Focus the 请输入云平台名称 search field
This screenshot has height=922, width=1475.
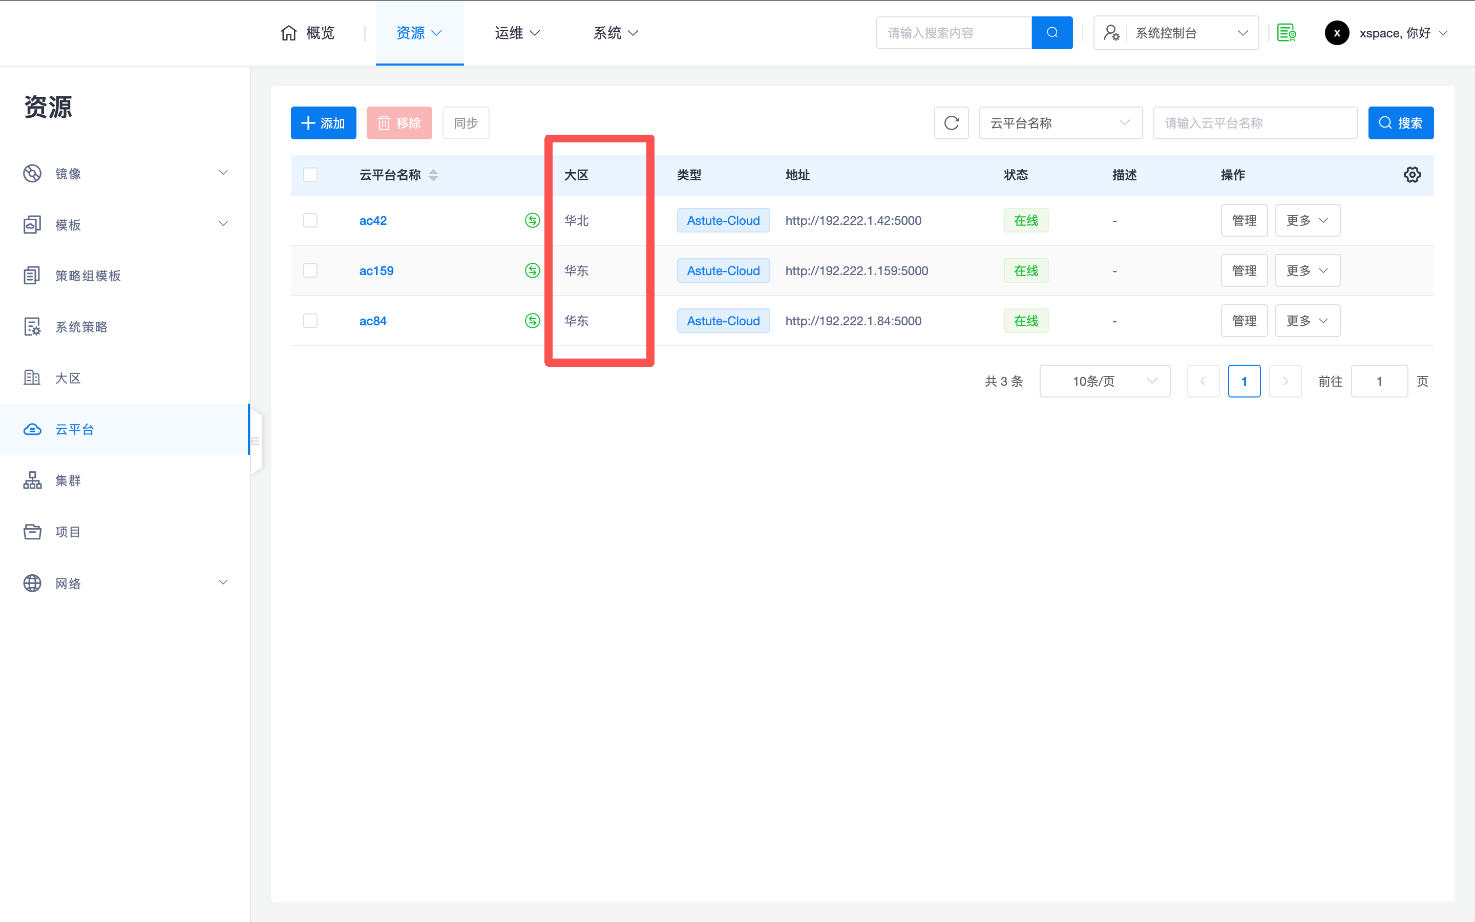[1254, 123]
